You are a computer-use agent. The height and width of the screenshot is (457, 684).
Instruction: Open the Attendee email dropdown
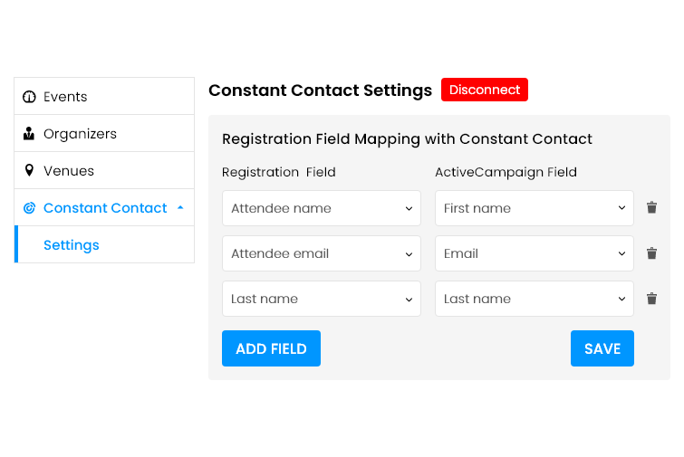pyautogui.click(x=322, y=253)
